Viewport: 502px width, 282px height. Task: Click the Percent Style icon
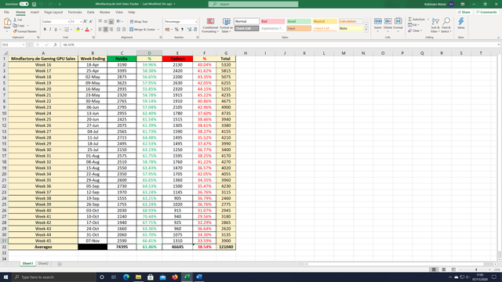click(176, 30)
